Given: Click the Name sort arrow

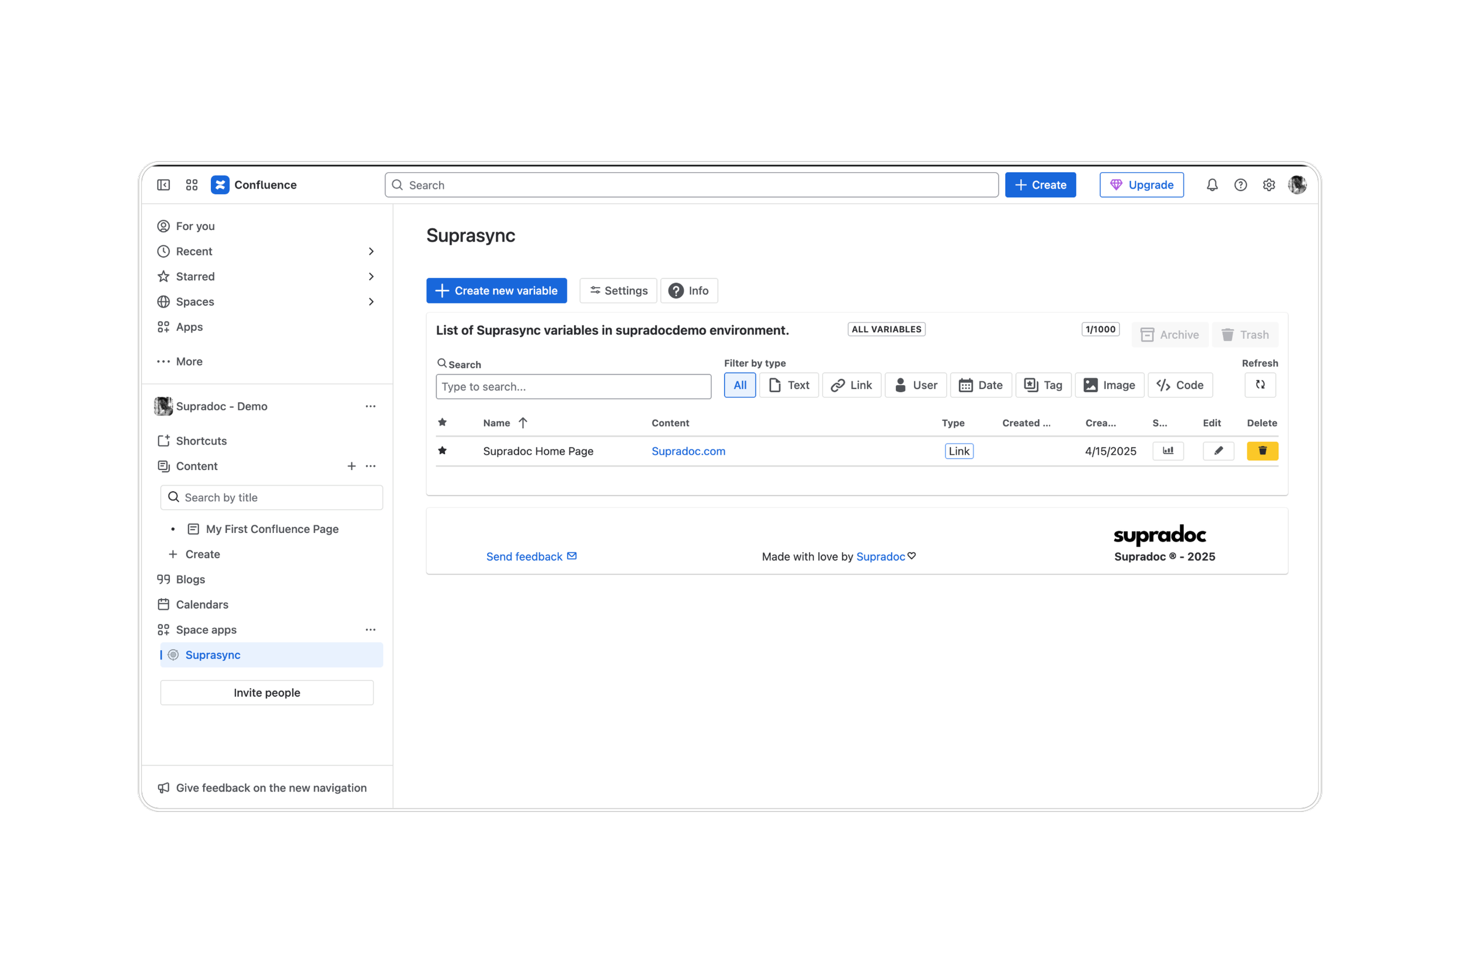Looking at the screenshot, I should [523, 423].
